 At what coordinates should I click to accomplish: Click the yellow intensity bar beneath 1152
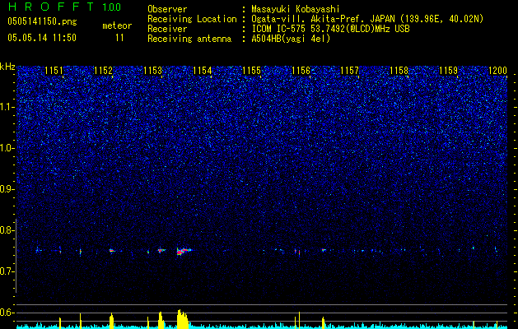[x=111, y=321]
